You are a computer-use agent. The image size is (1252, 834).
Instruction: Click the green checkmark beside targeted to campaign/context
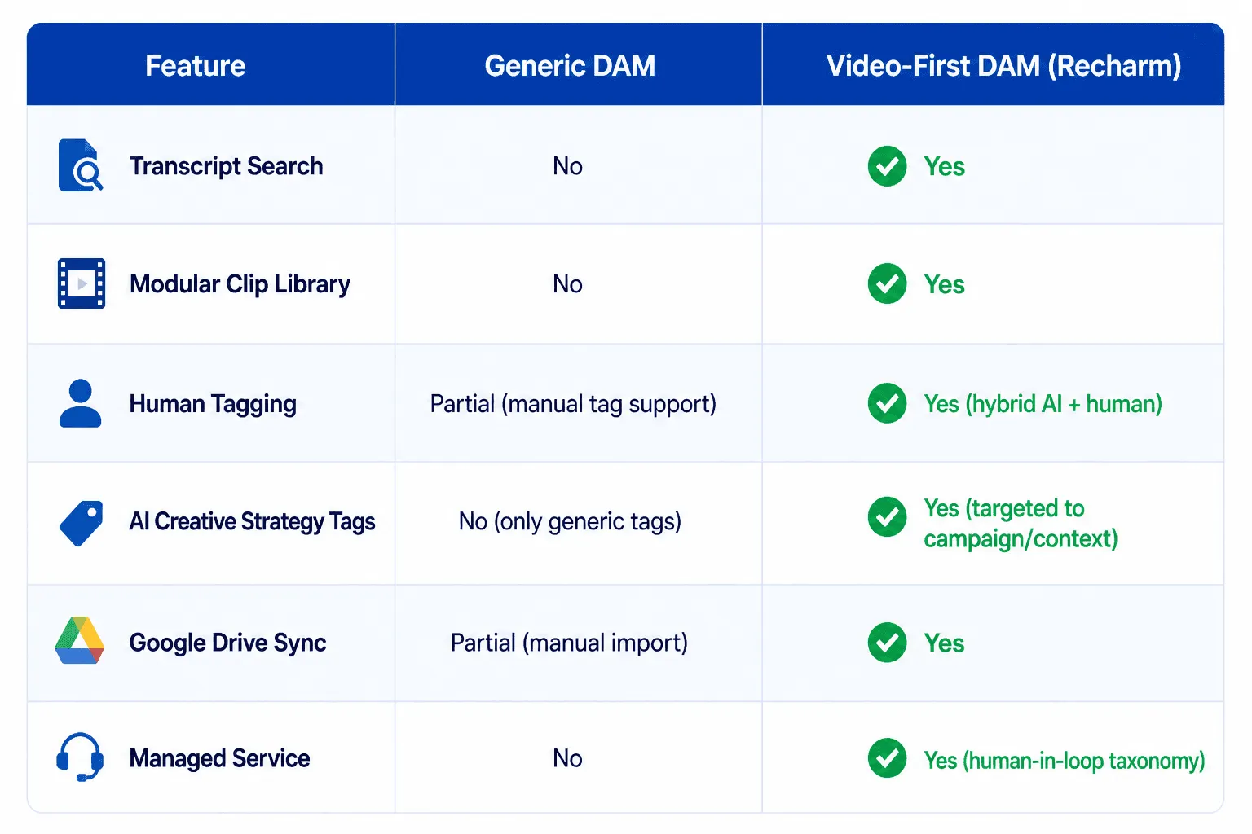coord(887,517)
